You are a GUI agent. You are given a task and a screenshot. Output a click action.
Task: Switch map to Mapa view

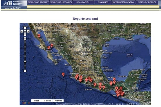pos(37,101)
